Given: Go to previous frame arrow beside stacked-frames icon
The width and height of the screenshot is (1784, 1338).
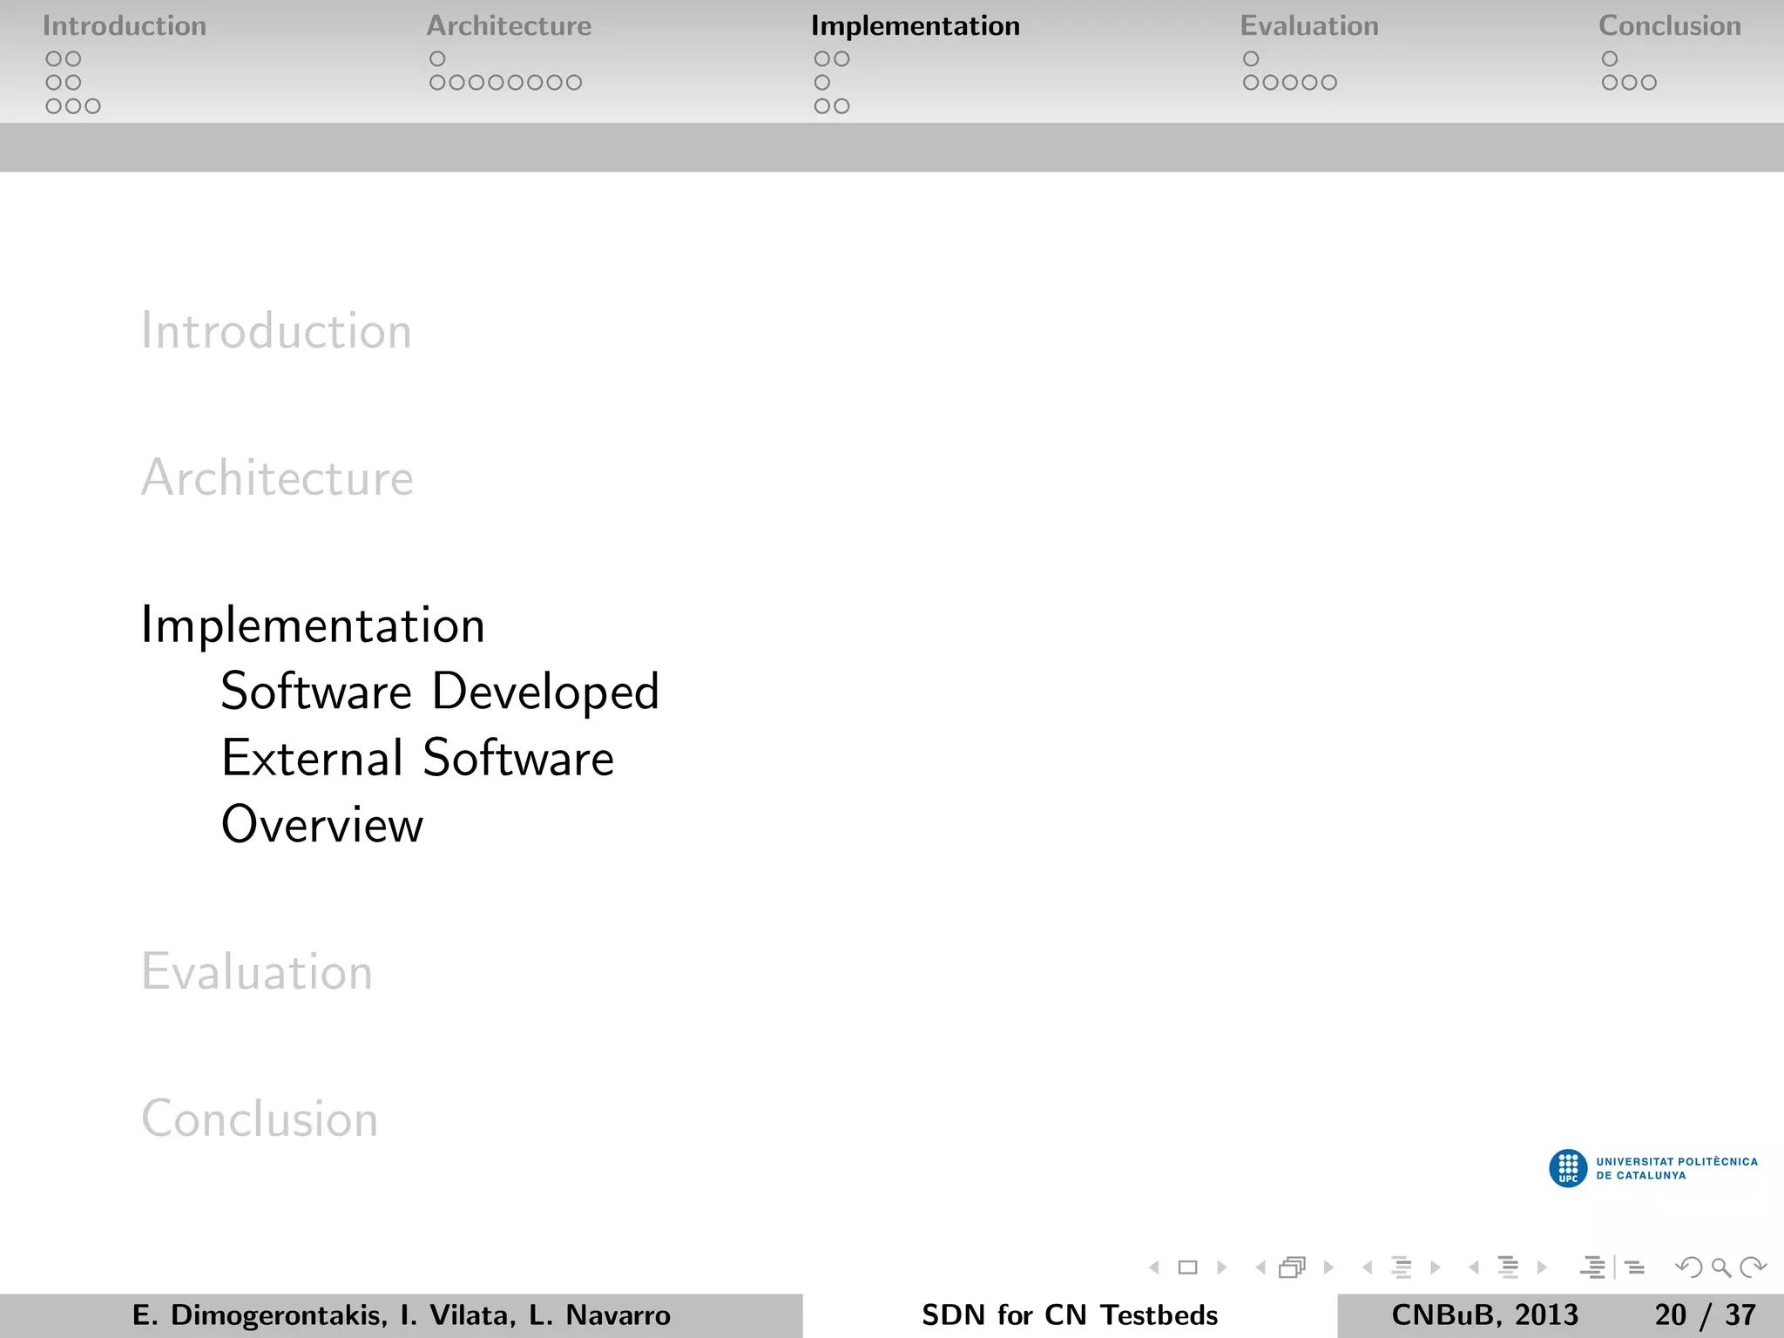Looking at the screenshot, I should click(x=1260, y=1267).
